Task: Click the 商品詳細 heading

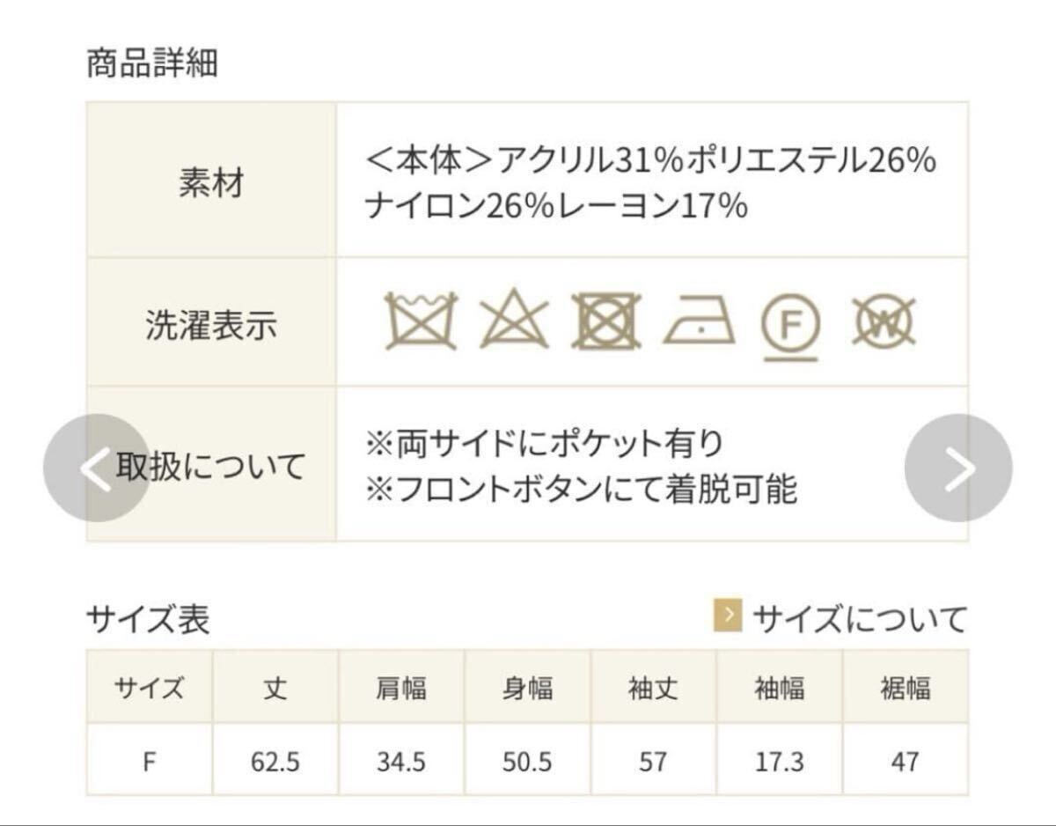Action: click(151, 64)
